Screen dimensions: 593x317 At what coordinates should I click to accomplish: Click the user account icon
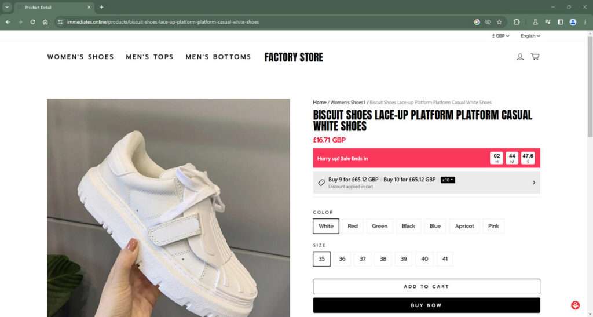point(520,57)
